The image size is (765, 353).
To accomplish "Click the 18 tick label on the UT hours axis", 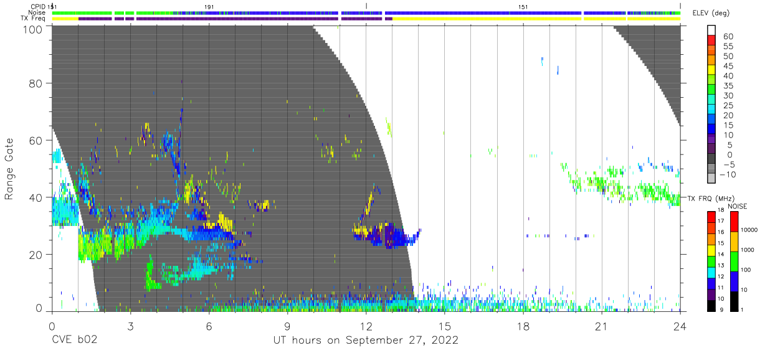I will click(523, 326).
